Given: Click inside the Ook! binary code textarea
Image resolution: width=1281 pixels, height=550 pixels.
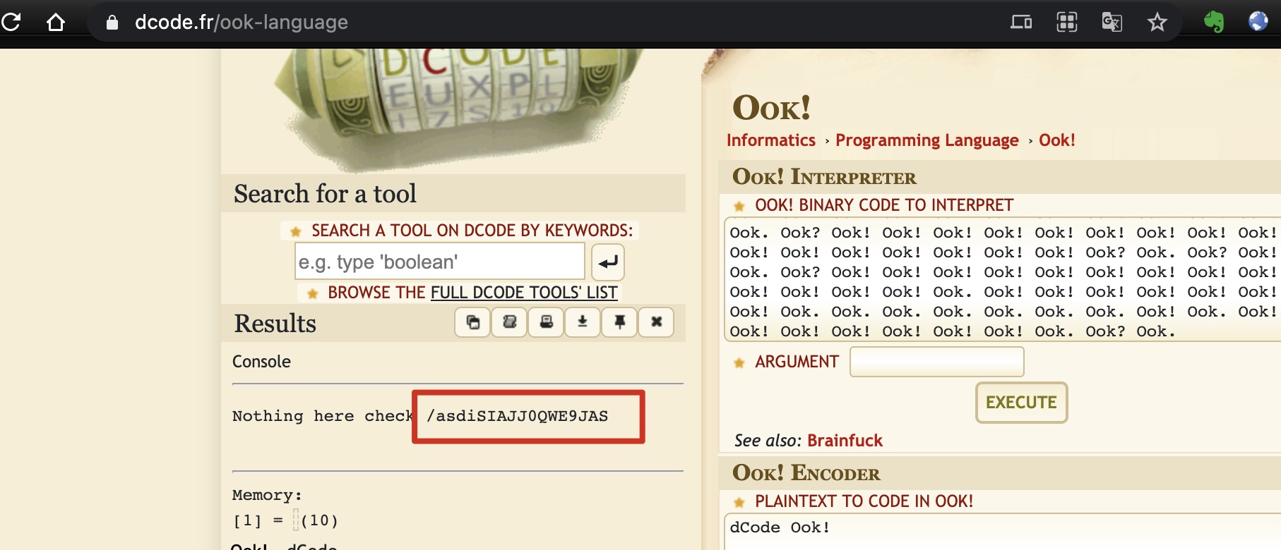Looking at the screenshot, I should tap(1003, 281).
